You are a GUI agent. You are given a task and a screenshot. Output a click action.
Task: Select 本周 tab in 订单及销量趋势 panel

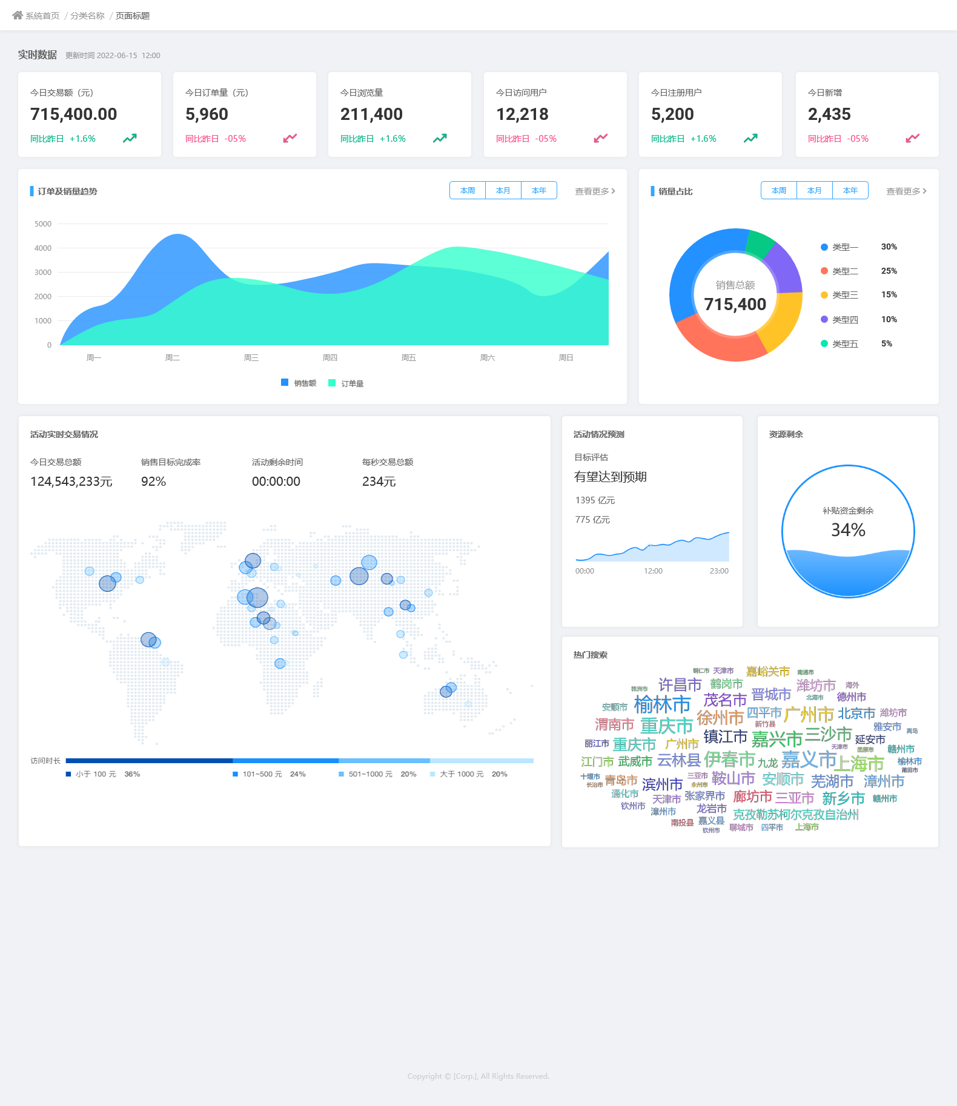tap(468, 190)
